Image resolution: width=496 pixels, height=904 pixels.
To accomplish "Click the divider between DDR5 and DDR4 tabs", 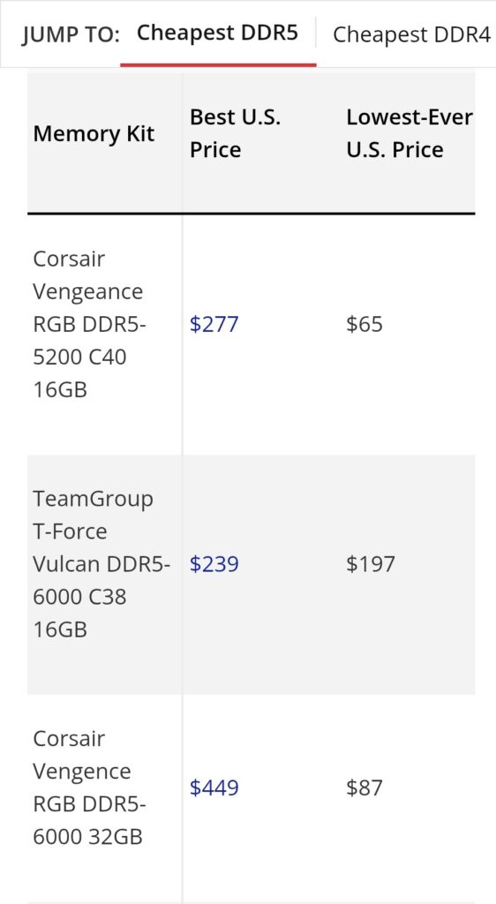I will pyautogui.click(x=316, y=33).
